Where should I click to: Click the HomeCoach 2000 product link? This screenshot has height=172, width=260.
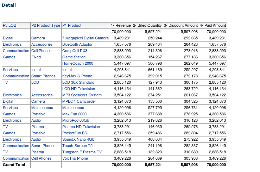coord(78,63)
